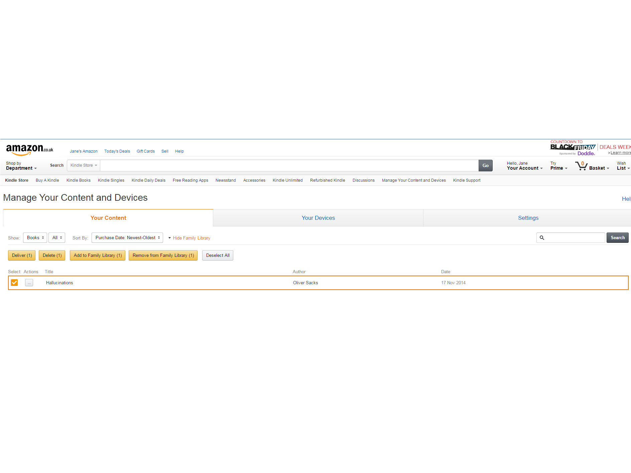Viewport: 631px width, 473px height.
Task: Open Kindle Support nav link
Action: (x=467, y=180)
